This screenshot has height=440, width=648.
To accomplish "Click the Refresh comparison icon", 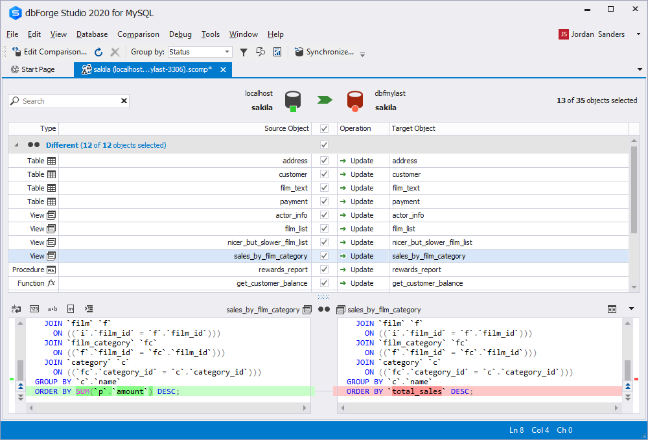I will click(x=98, y=52).
